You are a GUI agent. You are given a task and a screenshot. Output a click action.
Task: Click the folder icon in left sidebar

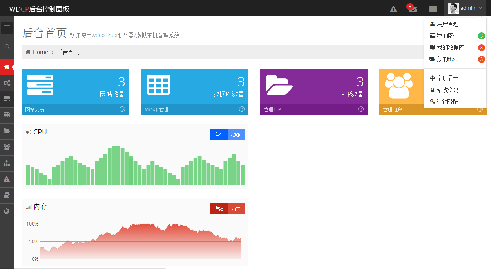tap(7, 131)
